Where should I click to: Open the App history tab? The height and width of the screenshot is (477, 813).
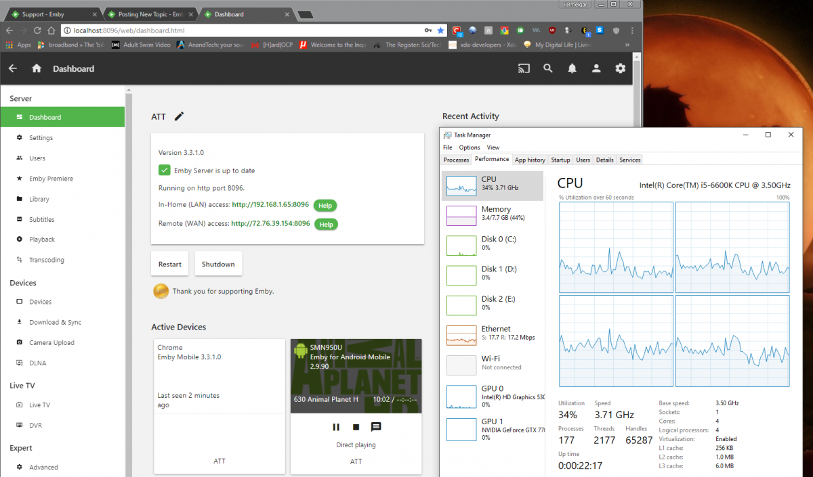(530, 160)
